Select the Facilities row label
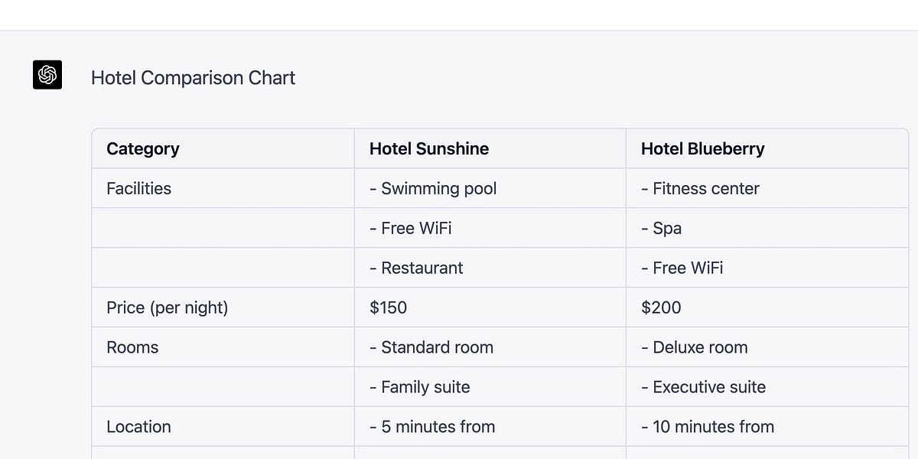Viewport: 918px width, 459px height. 138,188
